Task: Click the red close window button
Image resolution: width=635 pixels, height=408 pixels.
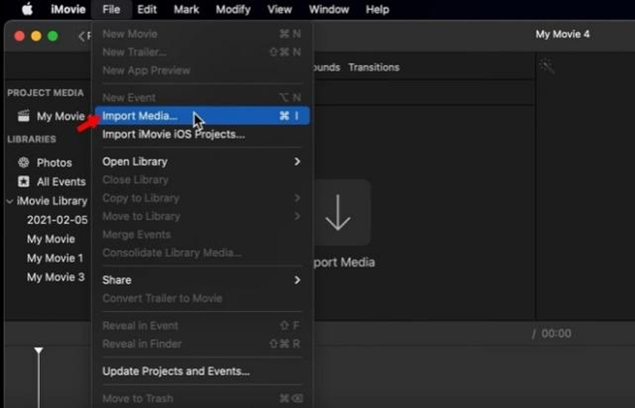Action: (x=19, y=36)
